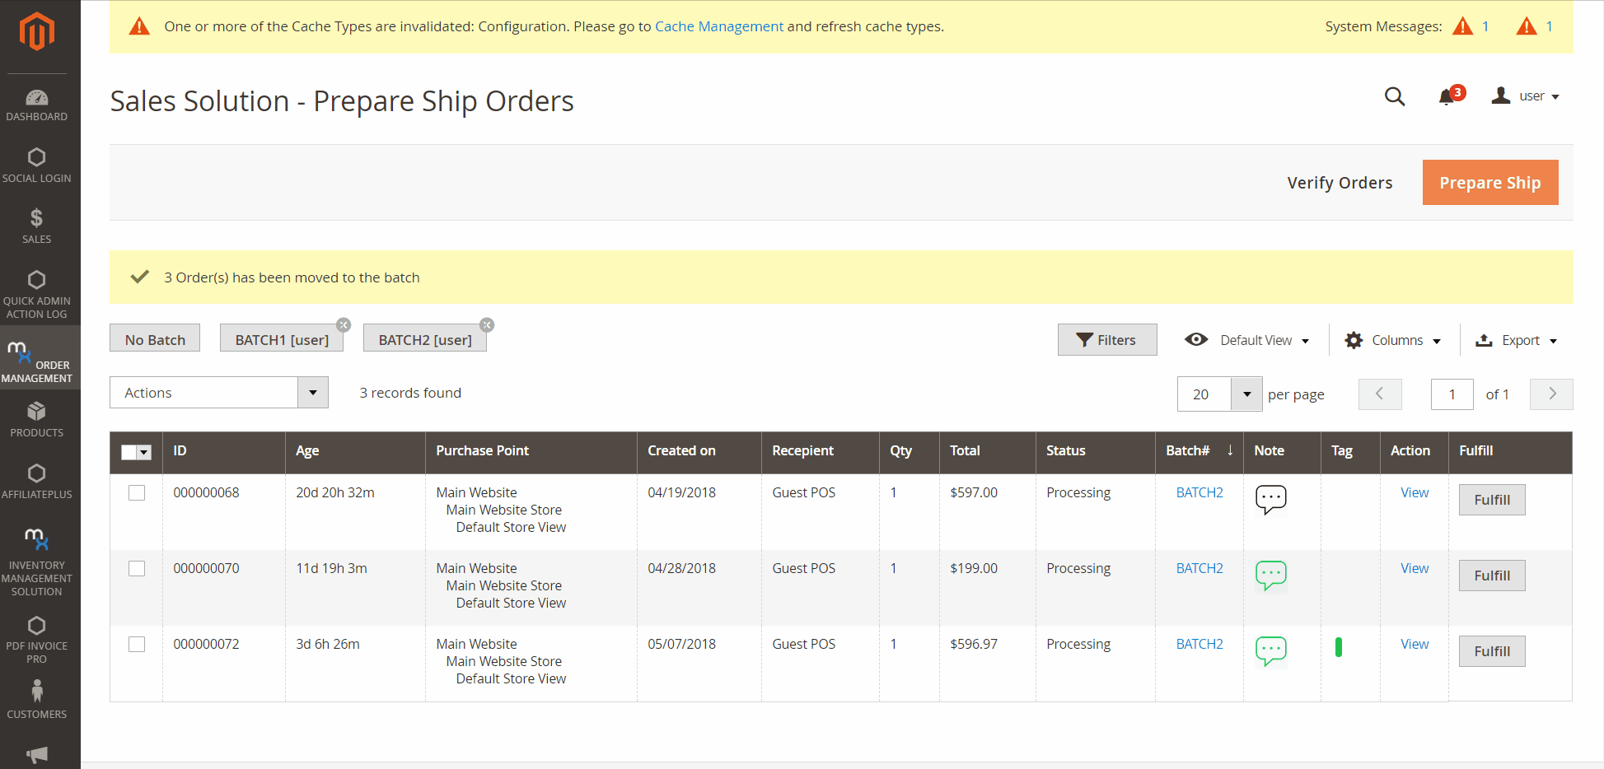Screen dimensions: 1604x769
Task: Click the current page number field
Action: 1452,394
